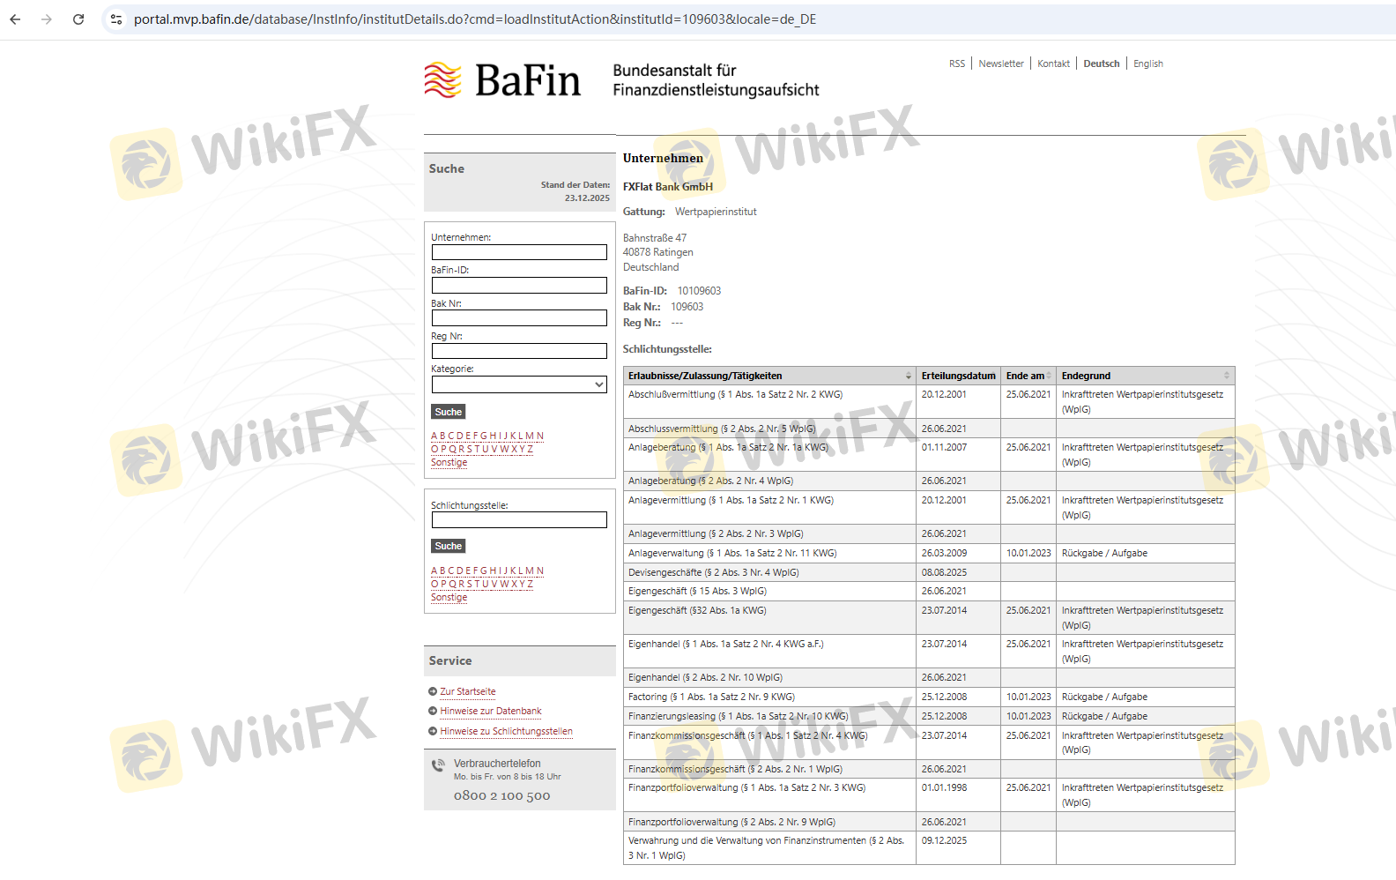
Task: Click the Verbrauchertelefon phone icon
Action: click(x=438, y=765)
